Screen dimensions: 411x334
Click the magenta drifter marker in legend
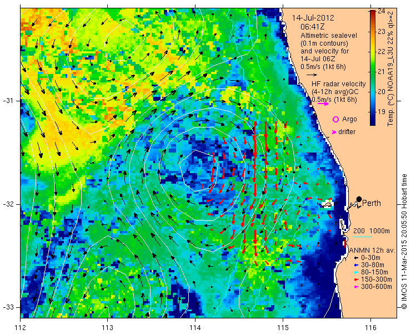coord(334,132)
